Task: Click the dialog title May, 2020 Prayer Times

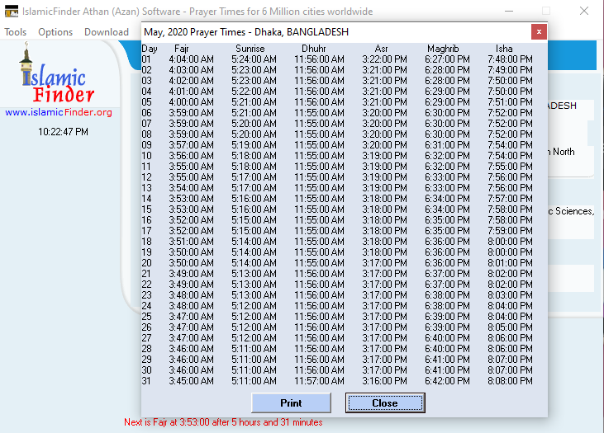Action: [246, 32]
